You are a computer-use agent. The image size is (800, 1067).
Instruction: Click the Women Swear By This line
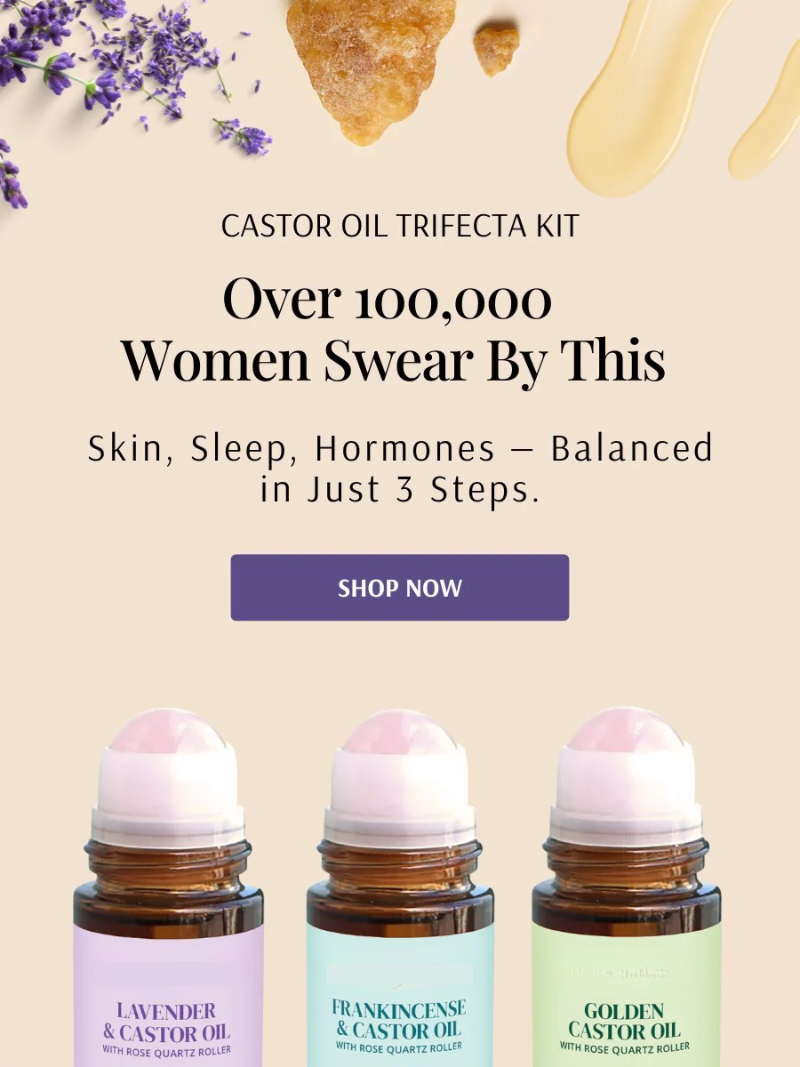(394, 361)
